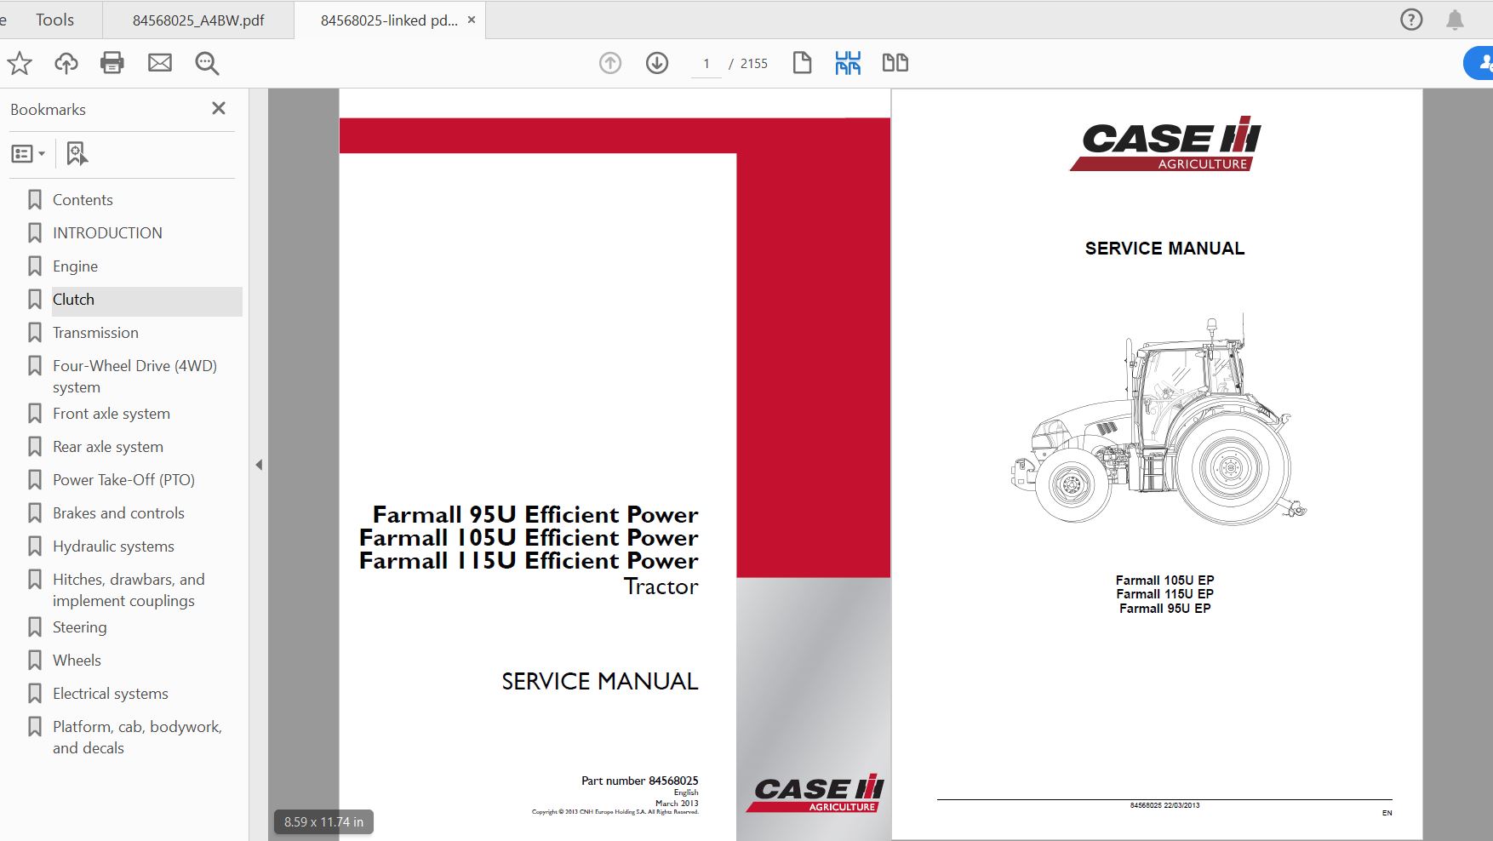Open Brakes and controls bookmark

click(x=118, y=513)
